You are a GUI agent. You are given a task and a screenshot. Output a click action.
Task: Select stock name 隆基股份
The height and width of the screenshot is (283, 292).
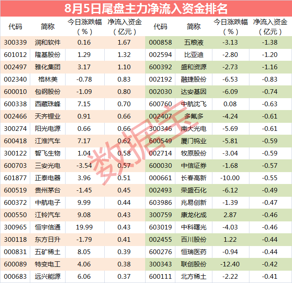48,55
